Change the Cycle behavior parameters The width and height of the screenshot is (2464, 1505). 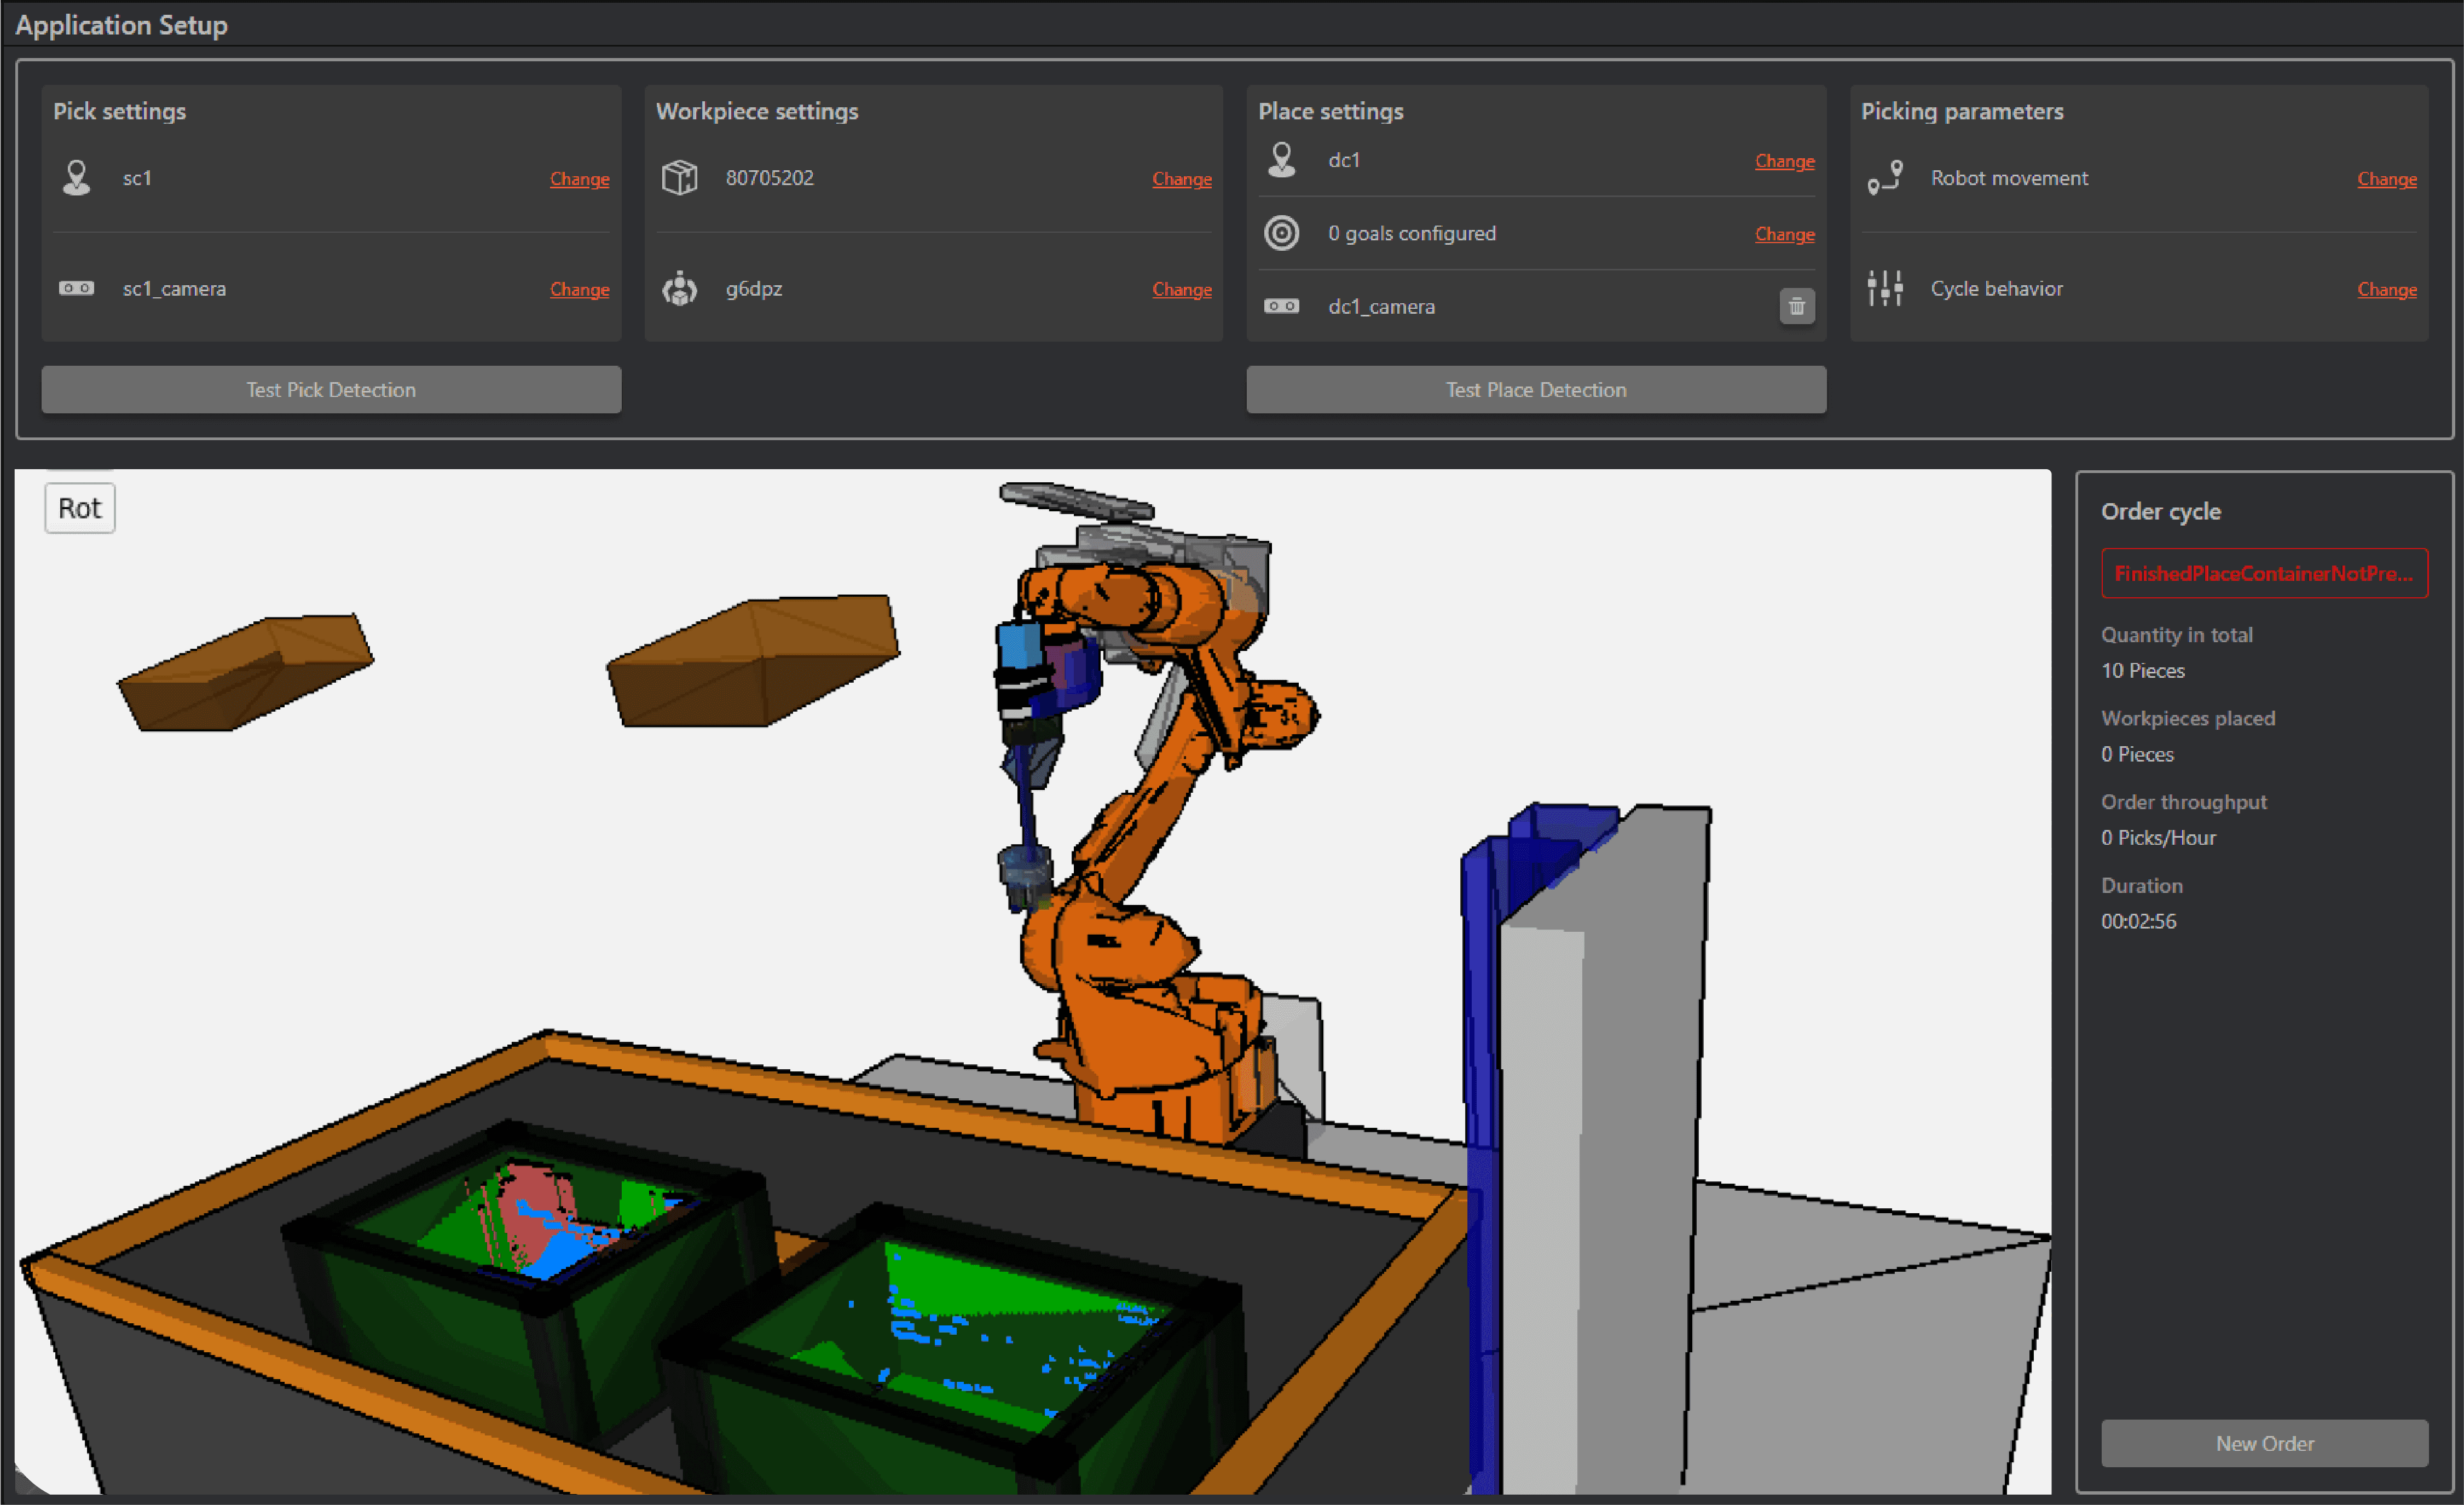coord(2386,290)
